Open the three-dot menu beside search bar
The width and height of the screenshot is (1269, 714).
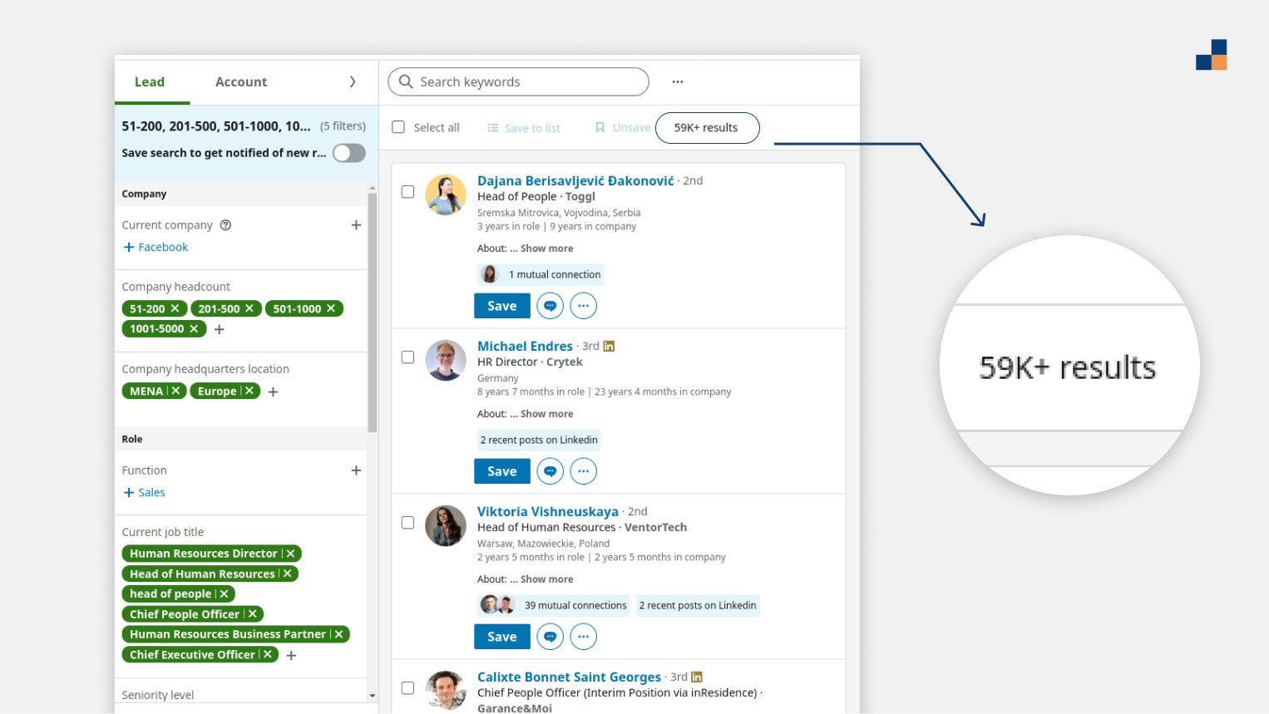click(x=678, y=81)
